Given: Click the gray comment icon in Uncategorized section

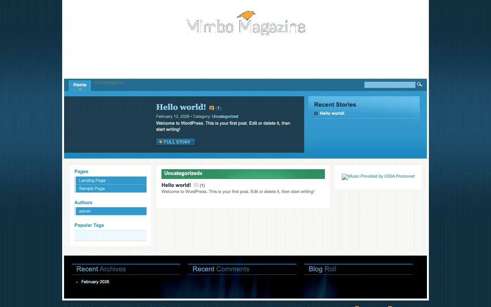Looking at the screenshot, I should click(196, 185).
